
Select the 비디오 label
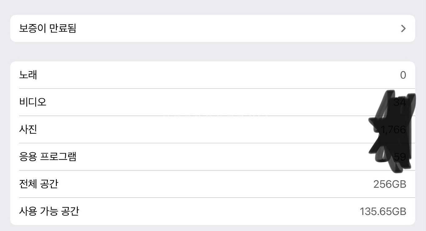[x=33, y=102]
